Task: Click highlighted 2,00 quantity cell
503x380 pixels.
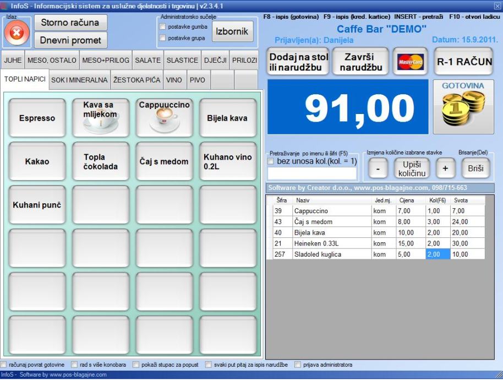Action: [x=438, y=254]
